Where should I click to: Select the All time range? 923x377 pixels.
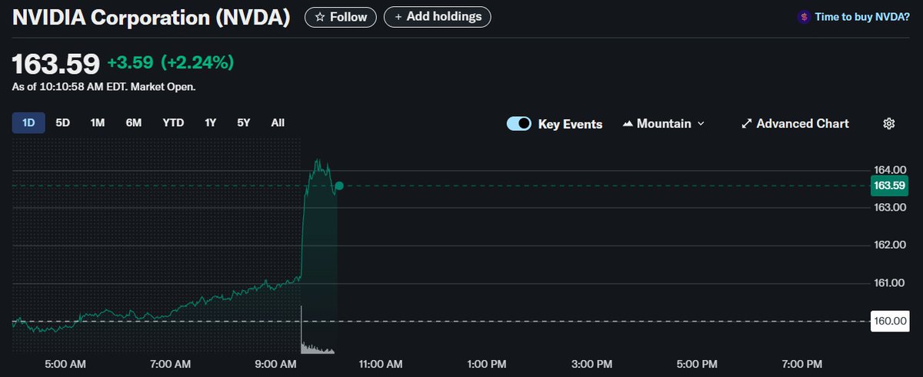[x=278, y=123]
